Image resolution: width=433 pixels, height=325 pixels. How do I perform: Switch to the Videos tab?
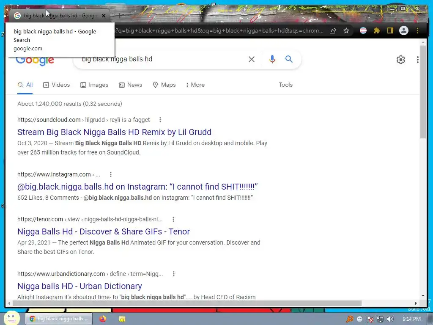pyautogui.click(x=56, y=85)
